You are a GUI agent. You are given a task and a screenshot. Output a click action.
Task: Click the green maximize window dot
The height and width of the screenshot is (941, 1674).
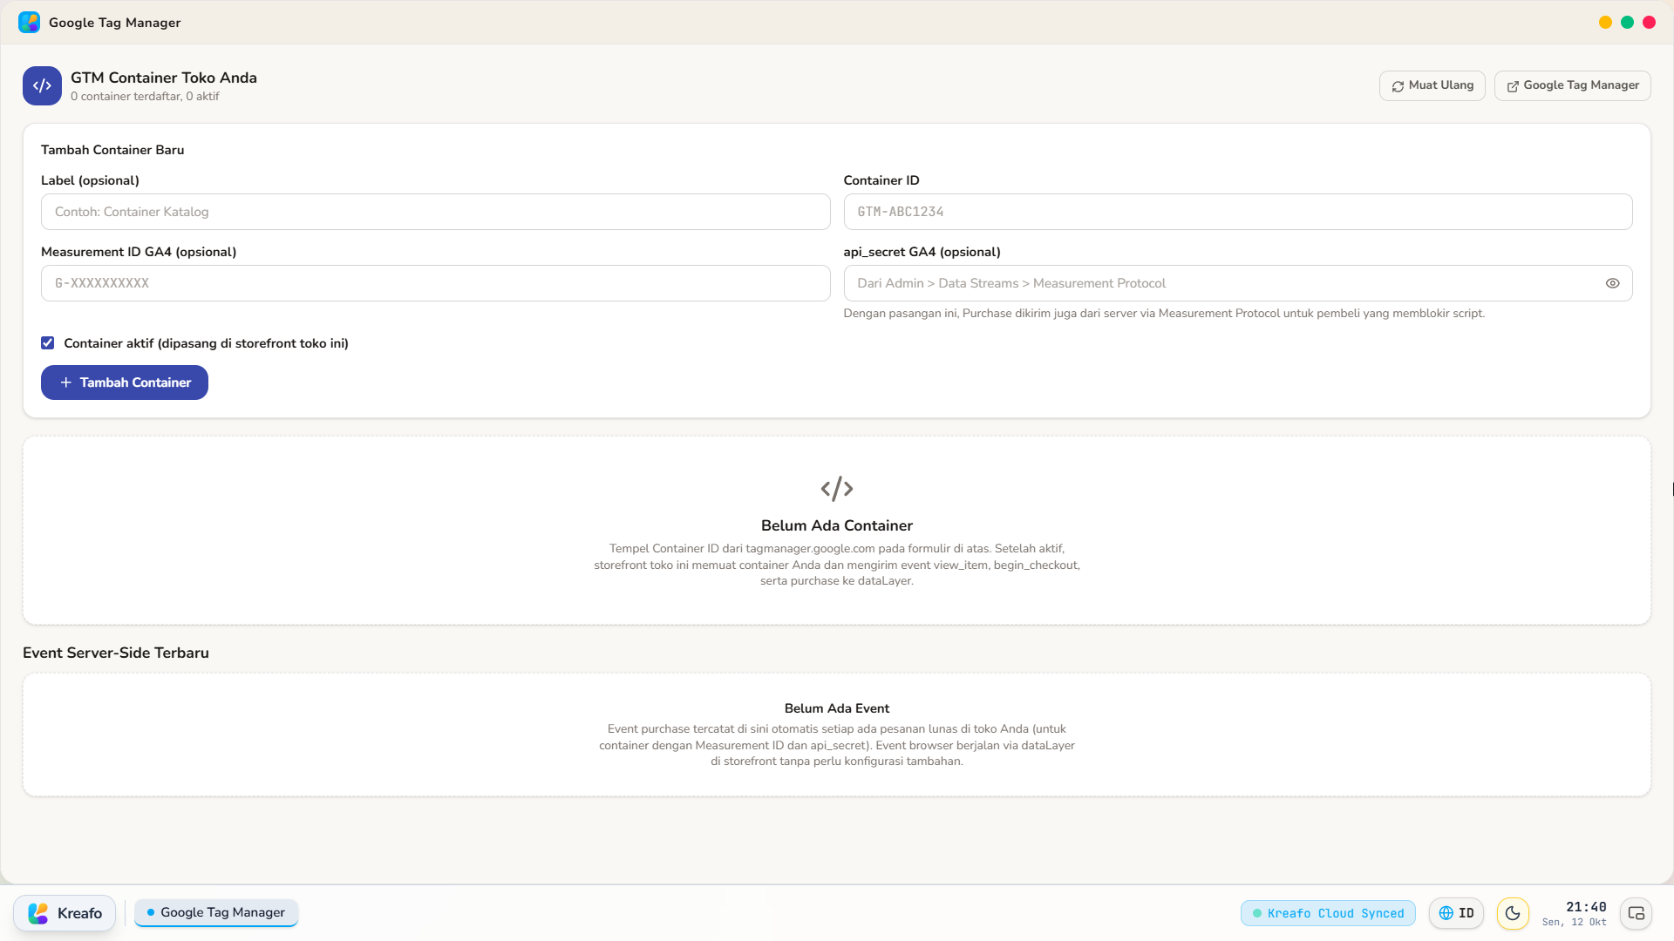tap(1627, 23)
